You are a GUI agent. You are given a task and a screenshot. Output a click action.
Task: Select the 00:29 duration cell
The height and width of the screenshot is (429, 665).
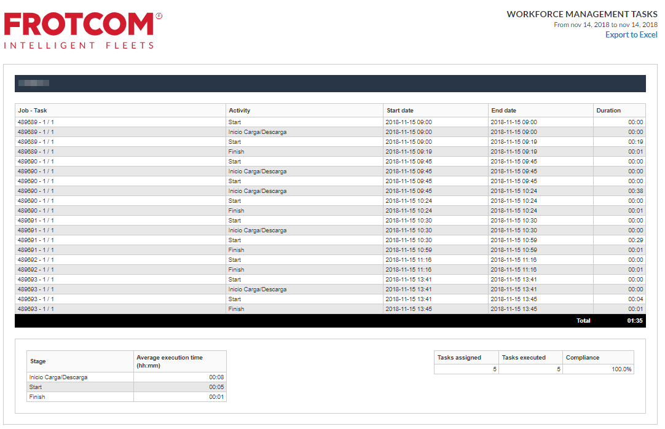(x=635, y=240)
